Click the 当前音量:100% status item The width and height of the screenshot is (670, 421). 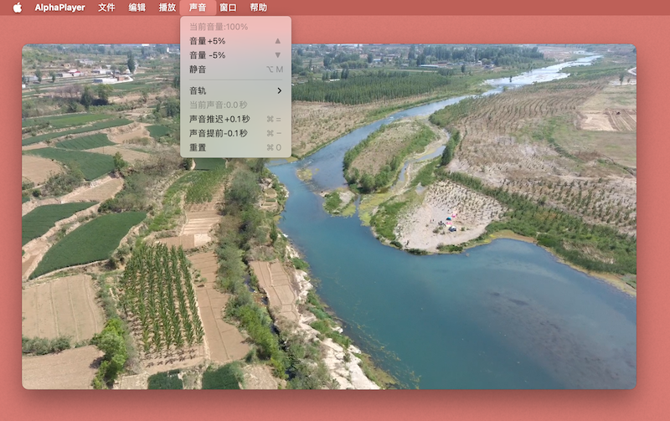click(219, 27)
